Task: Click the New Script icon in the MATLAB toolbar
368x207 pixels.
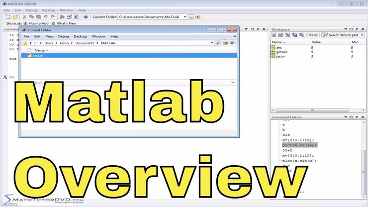Action: click(7, 16)
